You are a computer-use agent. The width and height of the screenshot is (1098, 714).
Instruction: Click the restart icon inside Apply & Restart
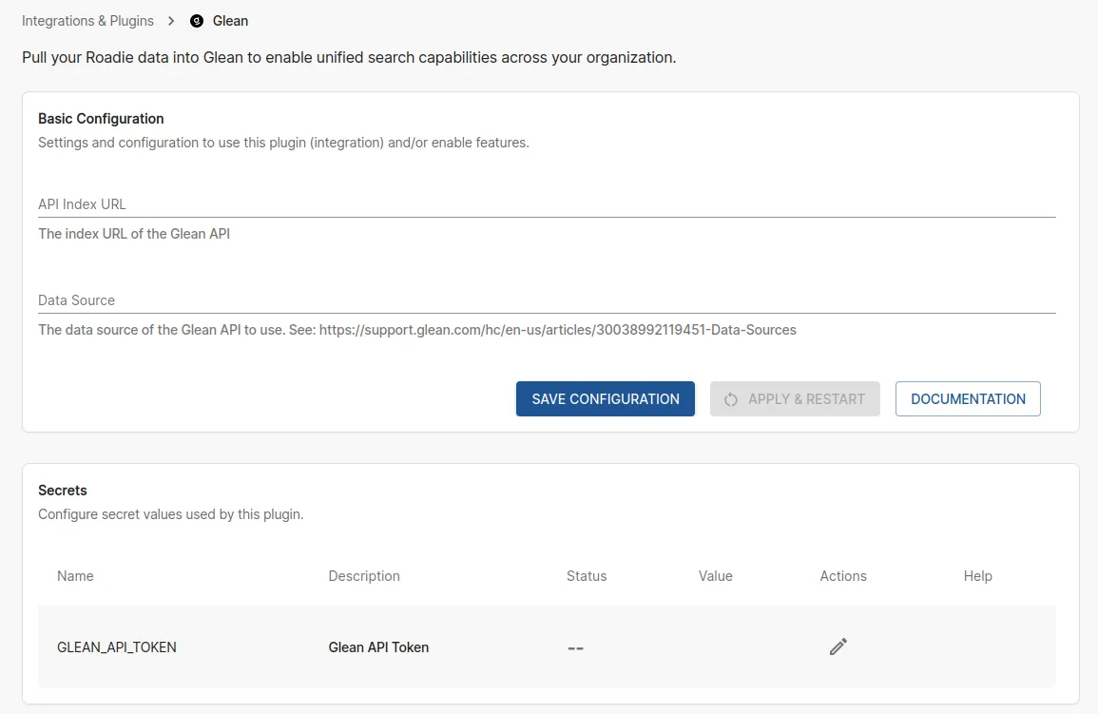coord(730,399)
